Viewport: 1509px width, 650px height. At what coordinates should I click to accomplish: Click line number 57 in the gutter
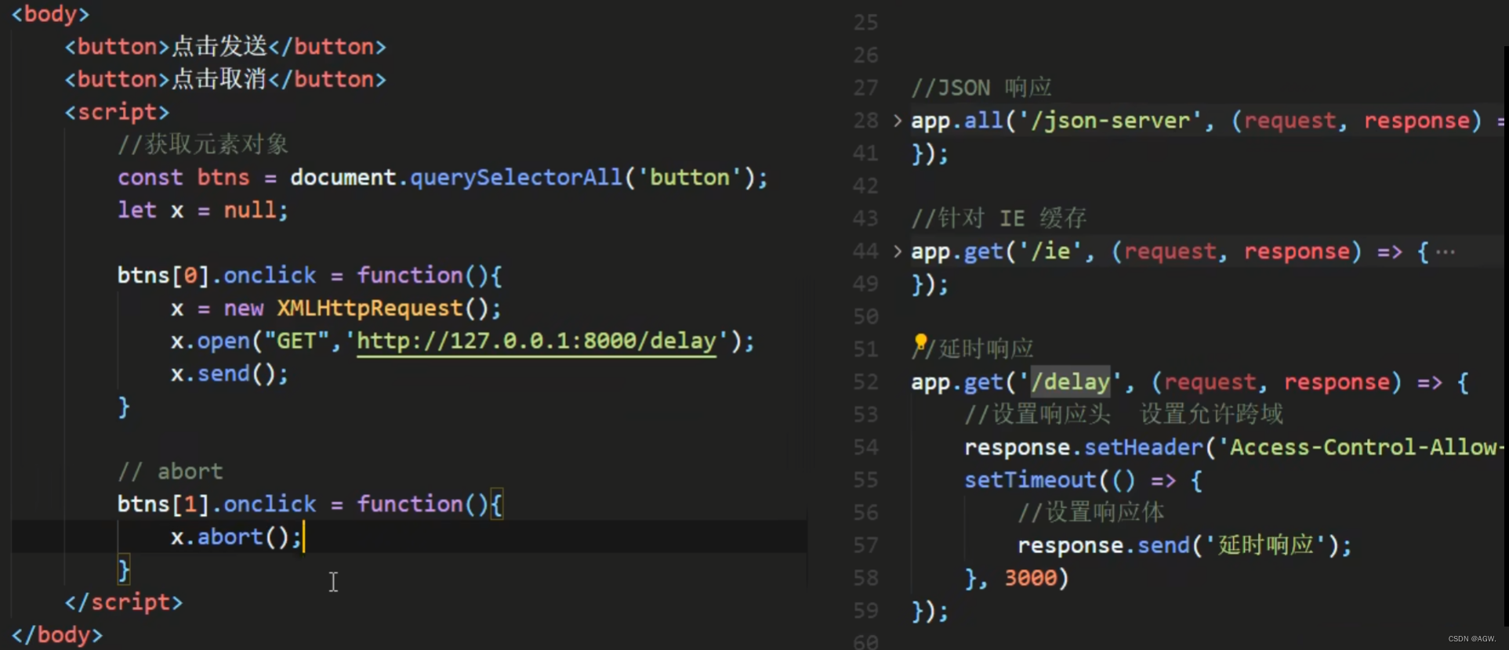(x=866, y=545)
